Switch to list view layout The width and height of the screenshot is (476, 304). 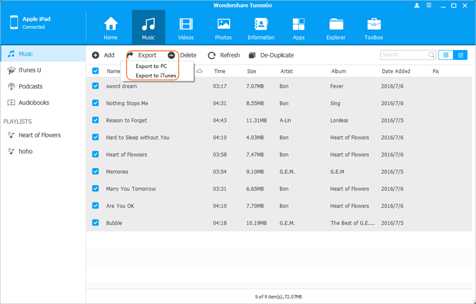coord(460,55)
